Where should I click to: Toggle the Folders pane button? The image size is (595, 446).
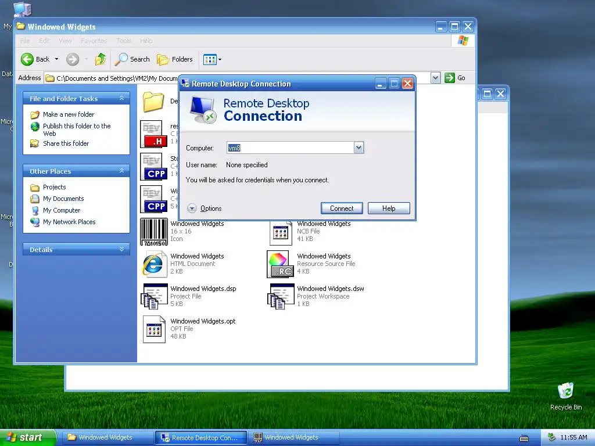point(175,59)
